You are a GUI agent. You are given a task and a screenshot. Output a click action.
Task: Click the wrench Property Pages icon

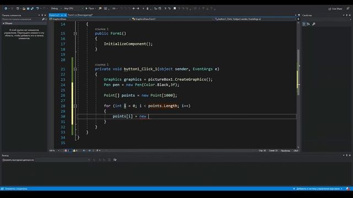coord(314,24)
